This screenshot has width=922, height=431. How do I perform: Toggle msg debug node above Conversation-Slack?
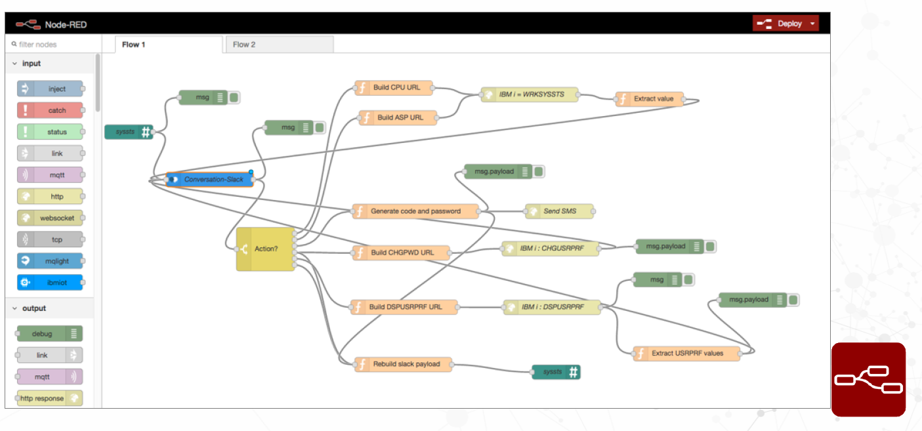coord(319,128)
